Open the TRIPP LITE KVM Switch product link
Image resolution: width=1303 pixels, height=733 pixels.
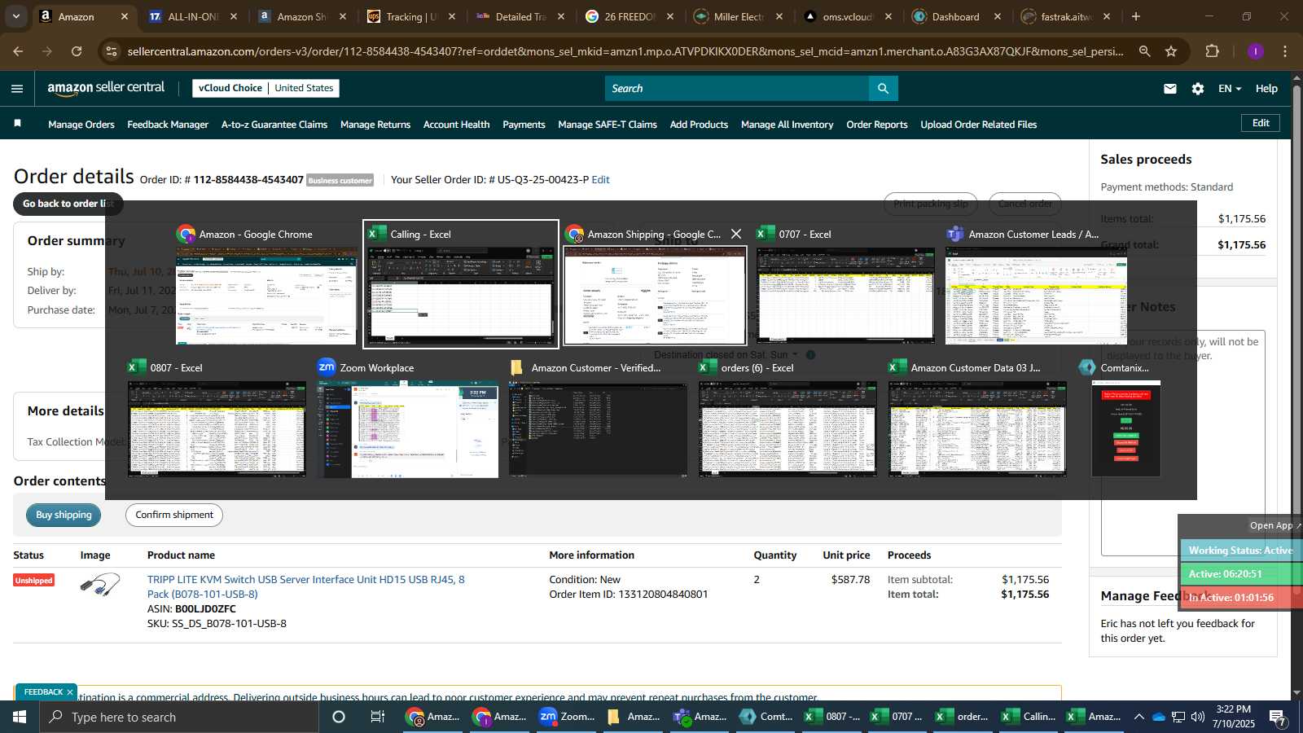306,586
